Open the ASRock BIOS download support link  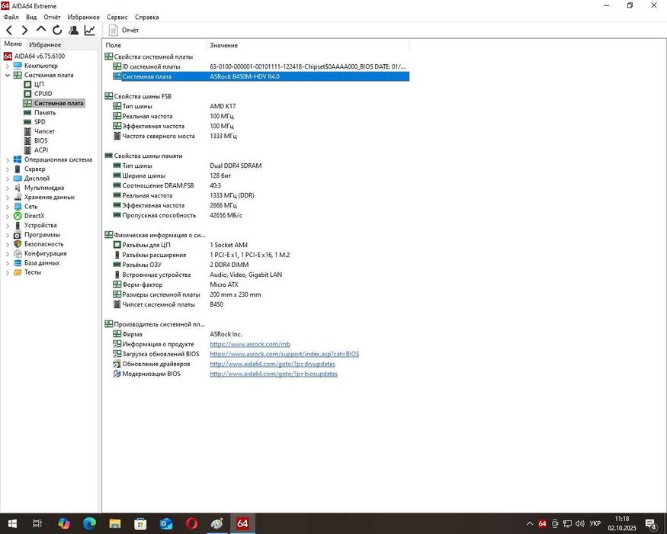(284, 354)
